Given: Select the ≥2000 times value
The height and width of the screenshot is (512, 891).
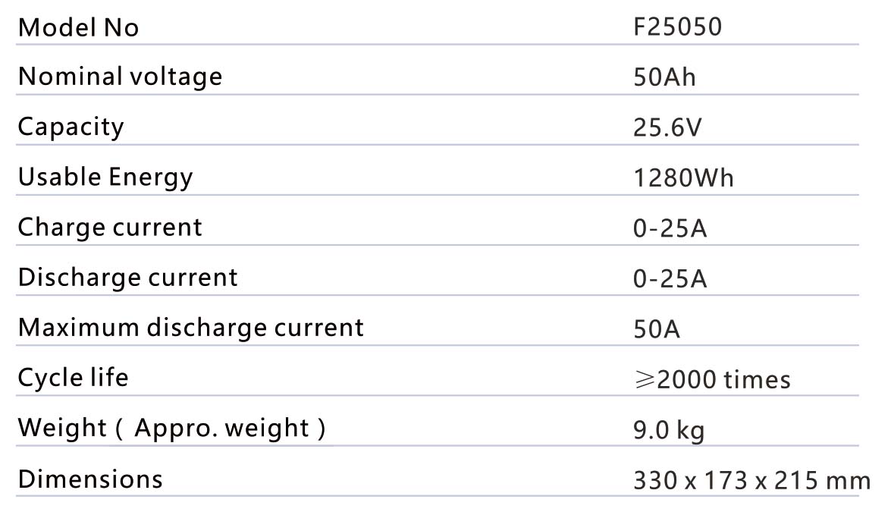Looking at the screenshot, I should click(x=711, y=379).
